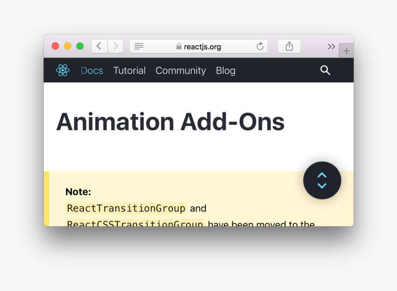This screenshot has height=291, width=397.
Task: Reload the page with the refresh icon
Action: [260, 46]
